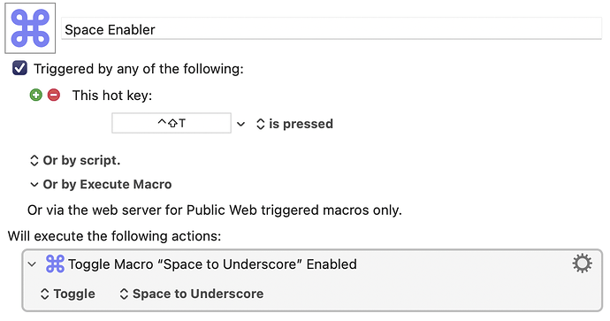610x321 pixels.
Task: Choose a different macro than Space to Underscore
Action: click(192, 294)
